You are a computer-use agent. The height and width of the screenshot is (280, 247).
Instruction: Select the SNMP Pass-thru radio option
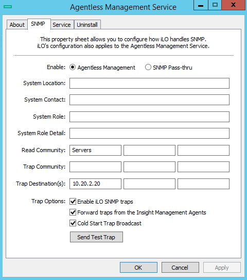[148, 68]
